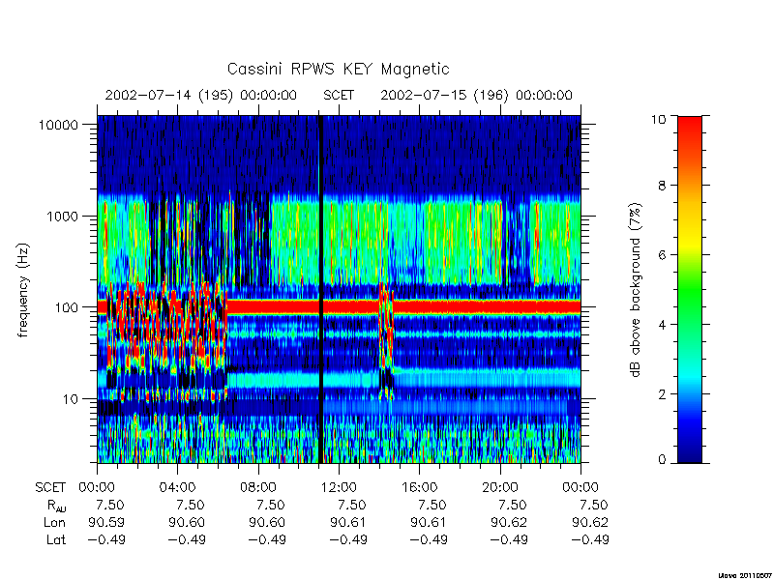Click the "SCET" row label beside the time axis
The height and width of the screenshot is (580, 774).
[50, 488]
